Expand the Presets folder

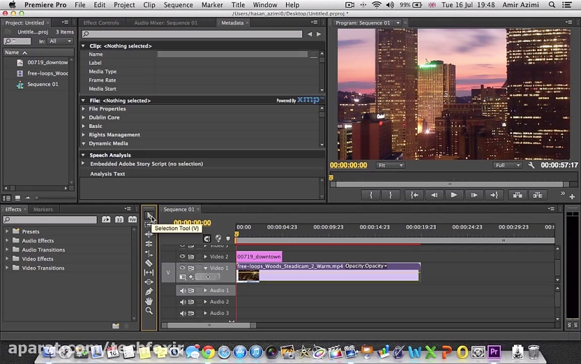click(7, 231)
